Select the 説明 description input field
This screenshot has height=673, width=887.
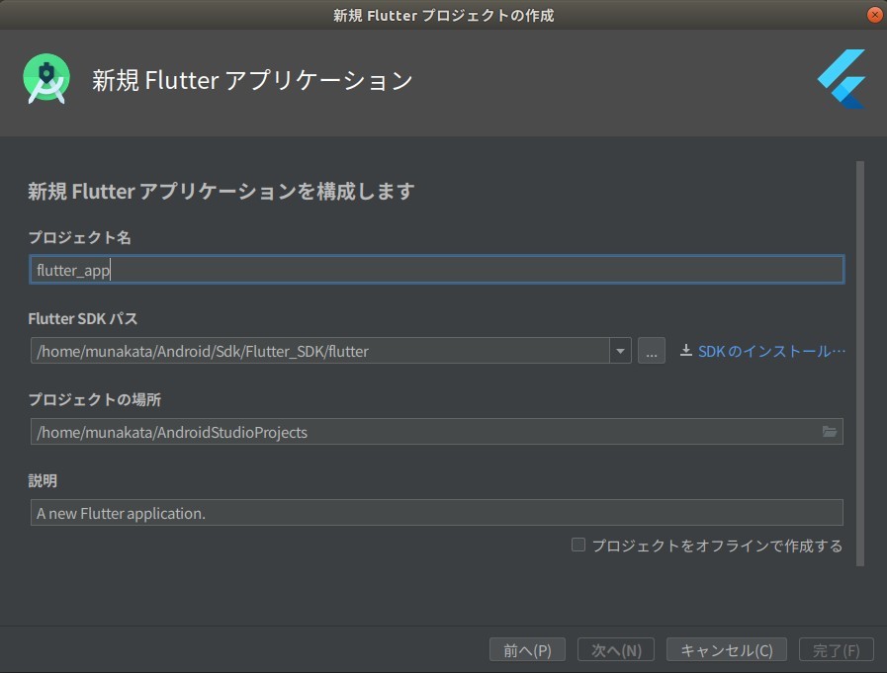[436, 513]
